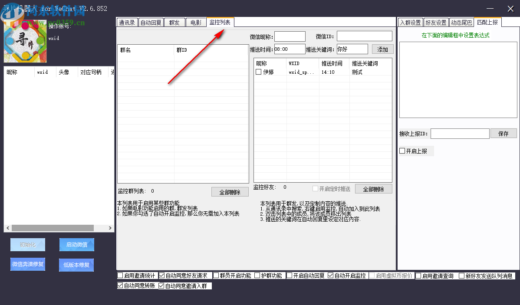Screen dimensions: 520x305
Task: Click 全部删除 under the 监控群列表
Action: (230, 192)
